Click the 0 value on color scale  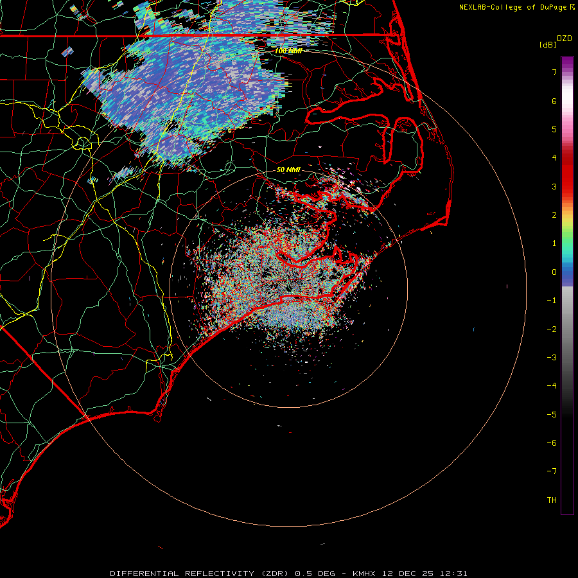click(x=554, y=272)
